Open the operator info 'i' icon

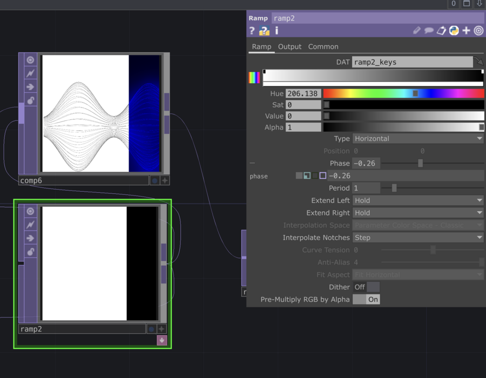(276, 31)
